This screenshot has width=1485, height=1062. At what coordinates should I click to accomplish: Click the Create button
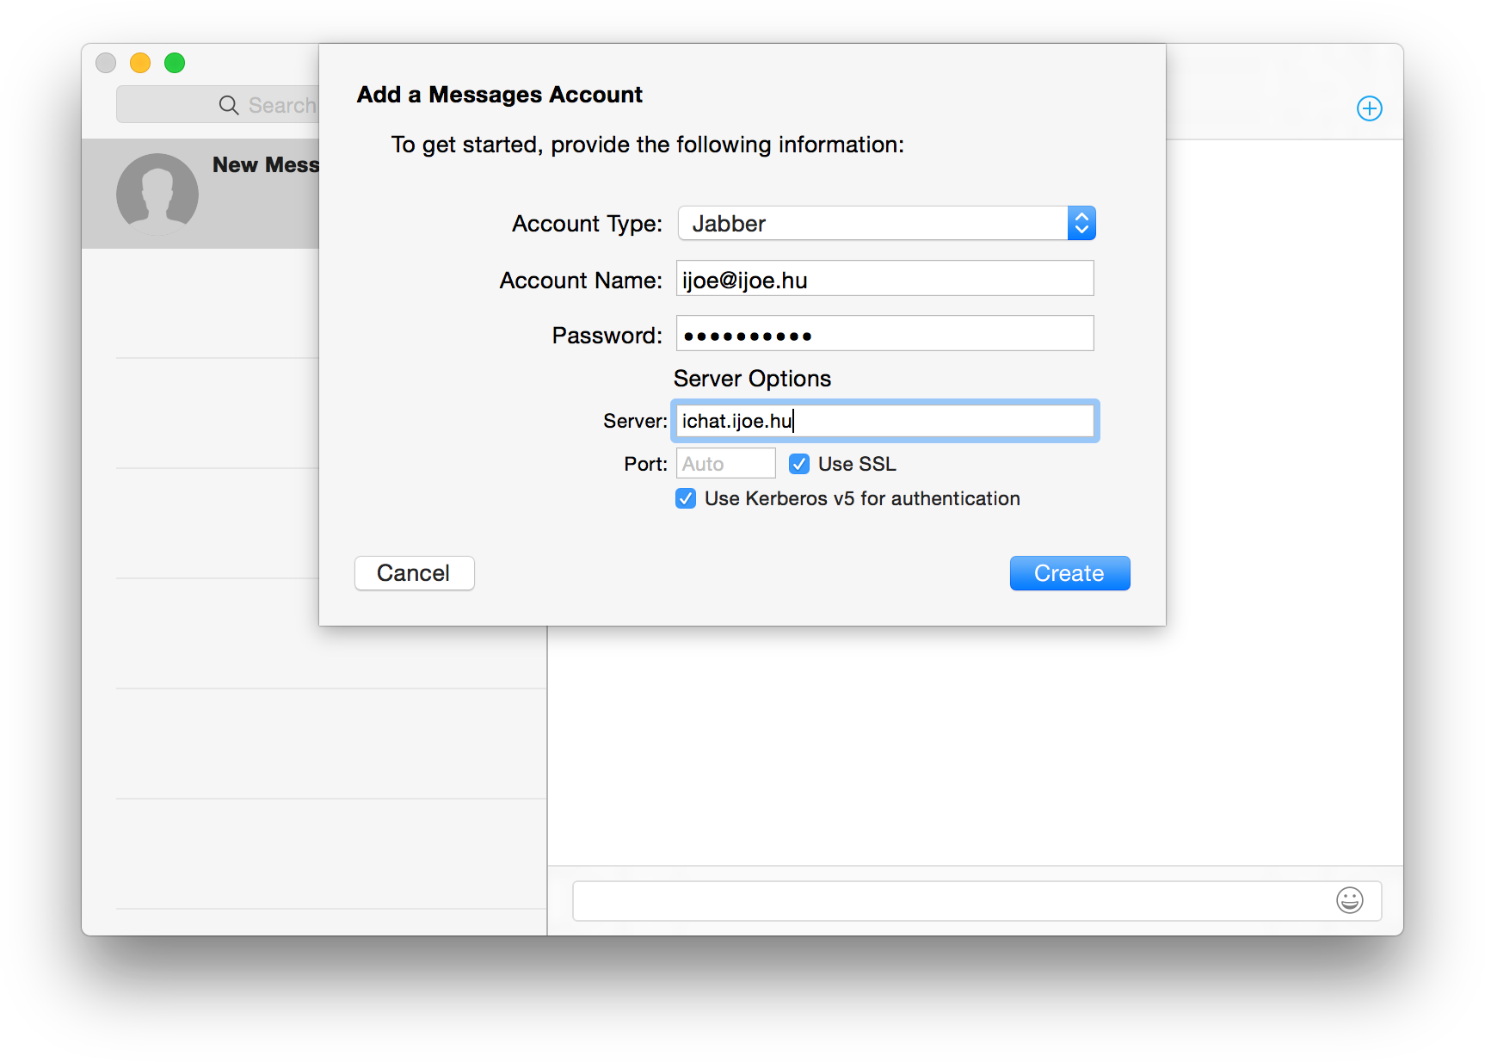(x=1069, y=573)
